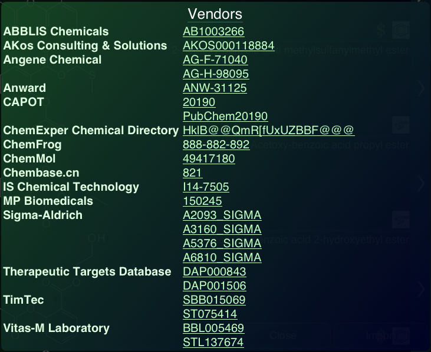Click the benzene ring icon beside dollar sign
Viewport: 431px width, 352px height.
coord(402,29)
